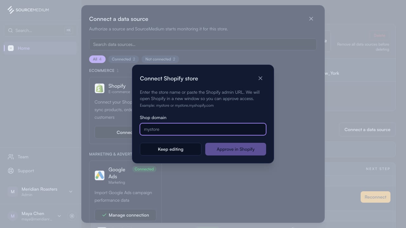Screen dimensions: 406x228
Task: Select the Not connected 2 filter tab
Action: click(x=160, y=59)
